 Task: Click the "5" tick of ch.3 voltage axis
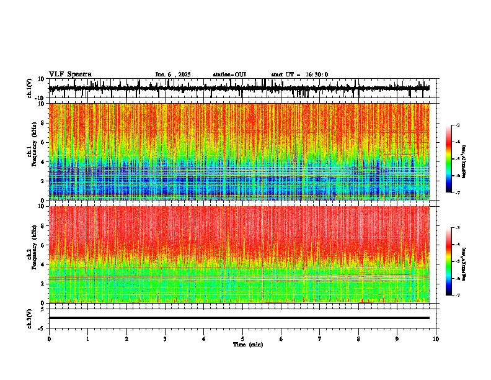[43, 309]
